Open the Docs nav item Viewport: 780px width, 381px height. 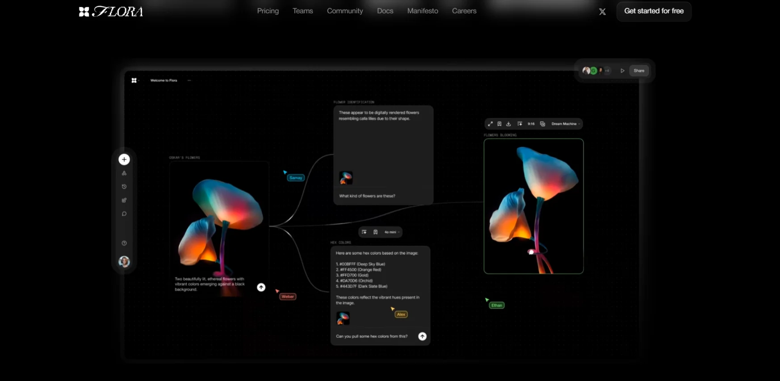(385, 11)
